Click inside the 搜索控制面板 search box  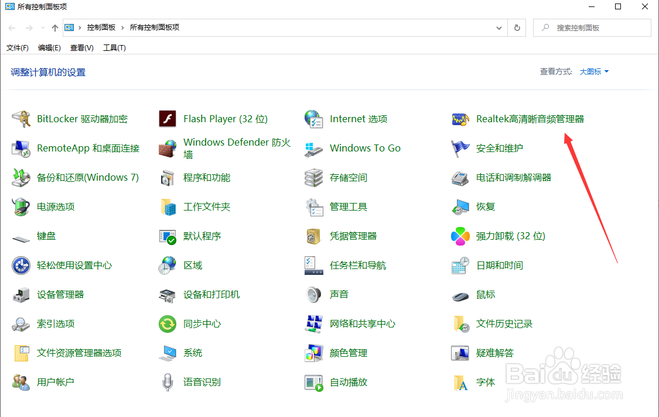[592, 27]
